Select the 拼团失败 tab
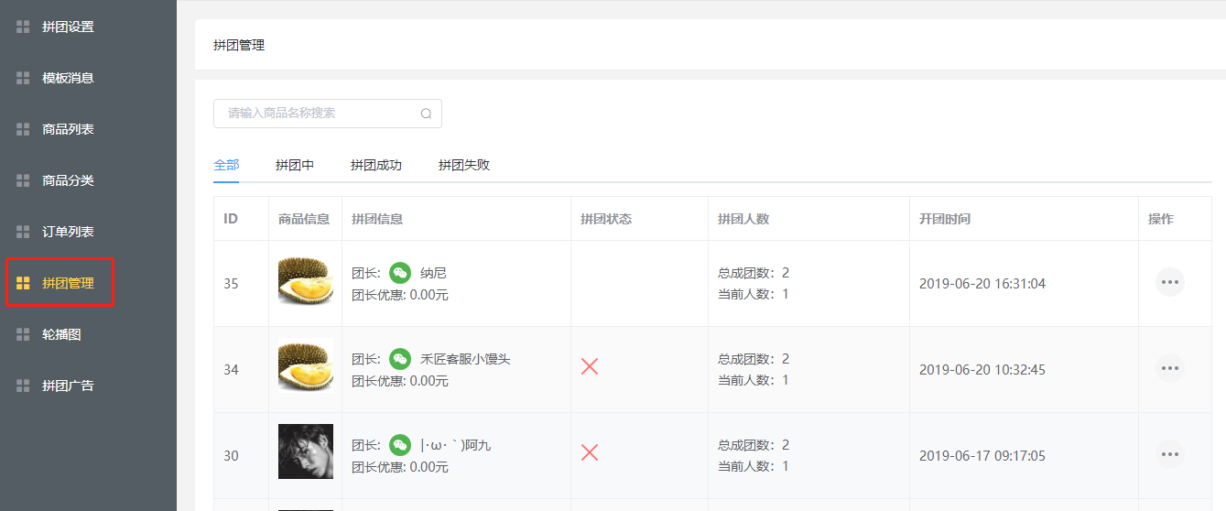The image size is (1226, 511). click(x=463, y=166)
